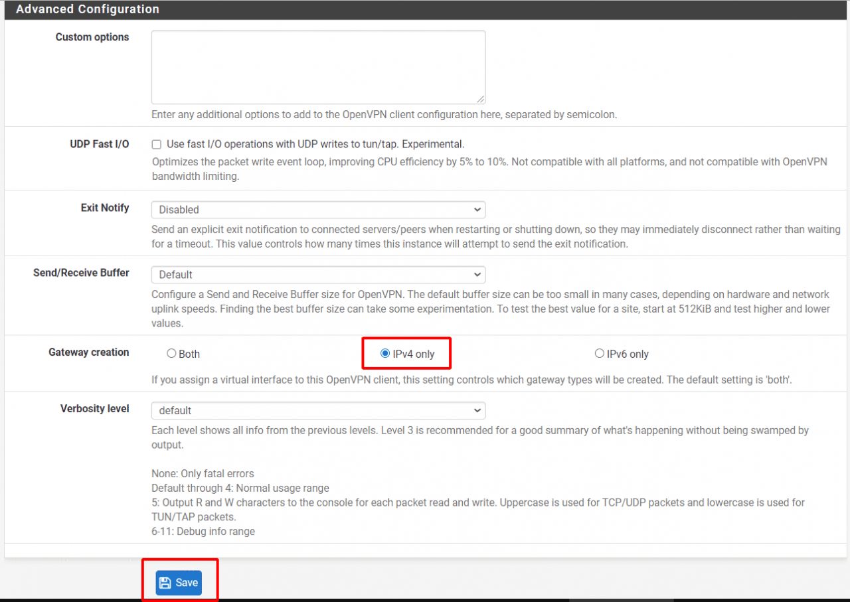Open the Verbosity level dropdown

(317, 411)
